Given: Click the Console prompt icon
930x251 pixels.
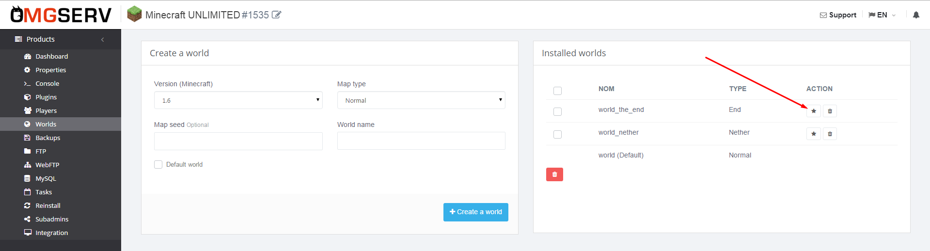Looking at the screenshot, I should (28, 83).
